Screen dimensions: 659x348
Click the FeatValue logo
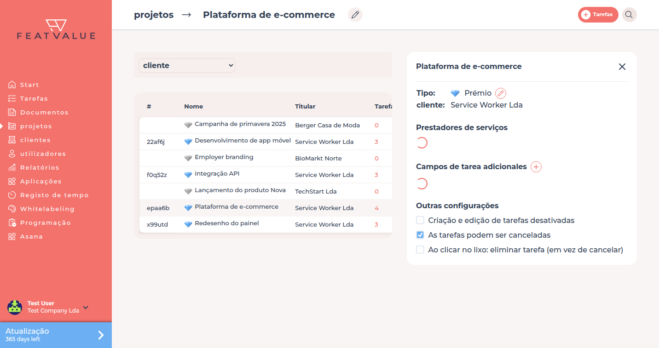click(56, 29)
